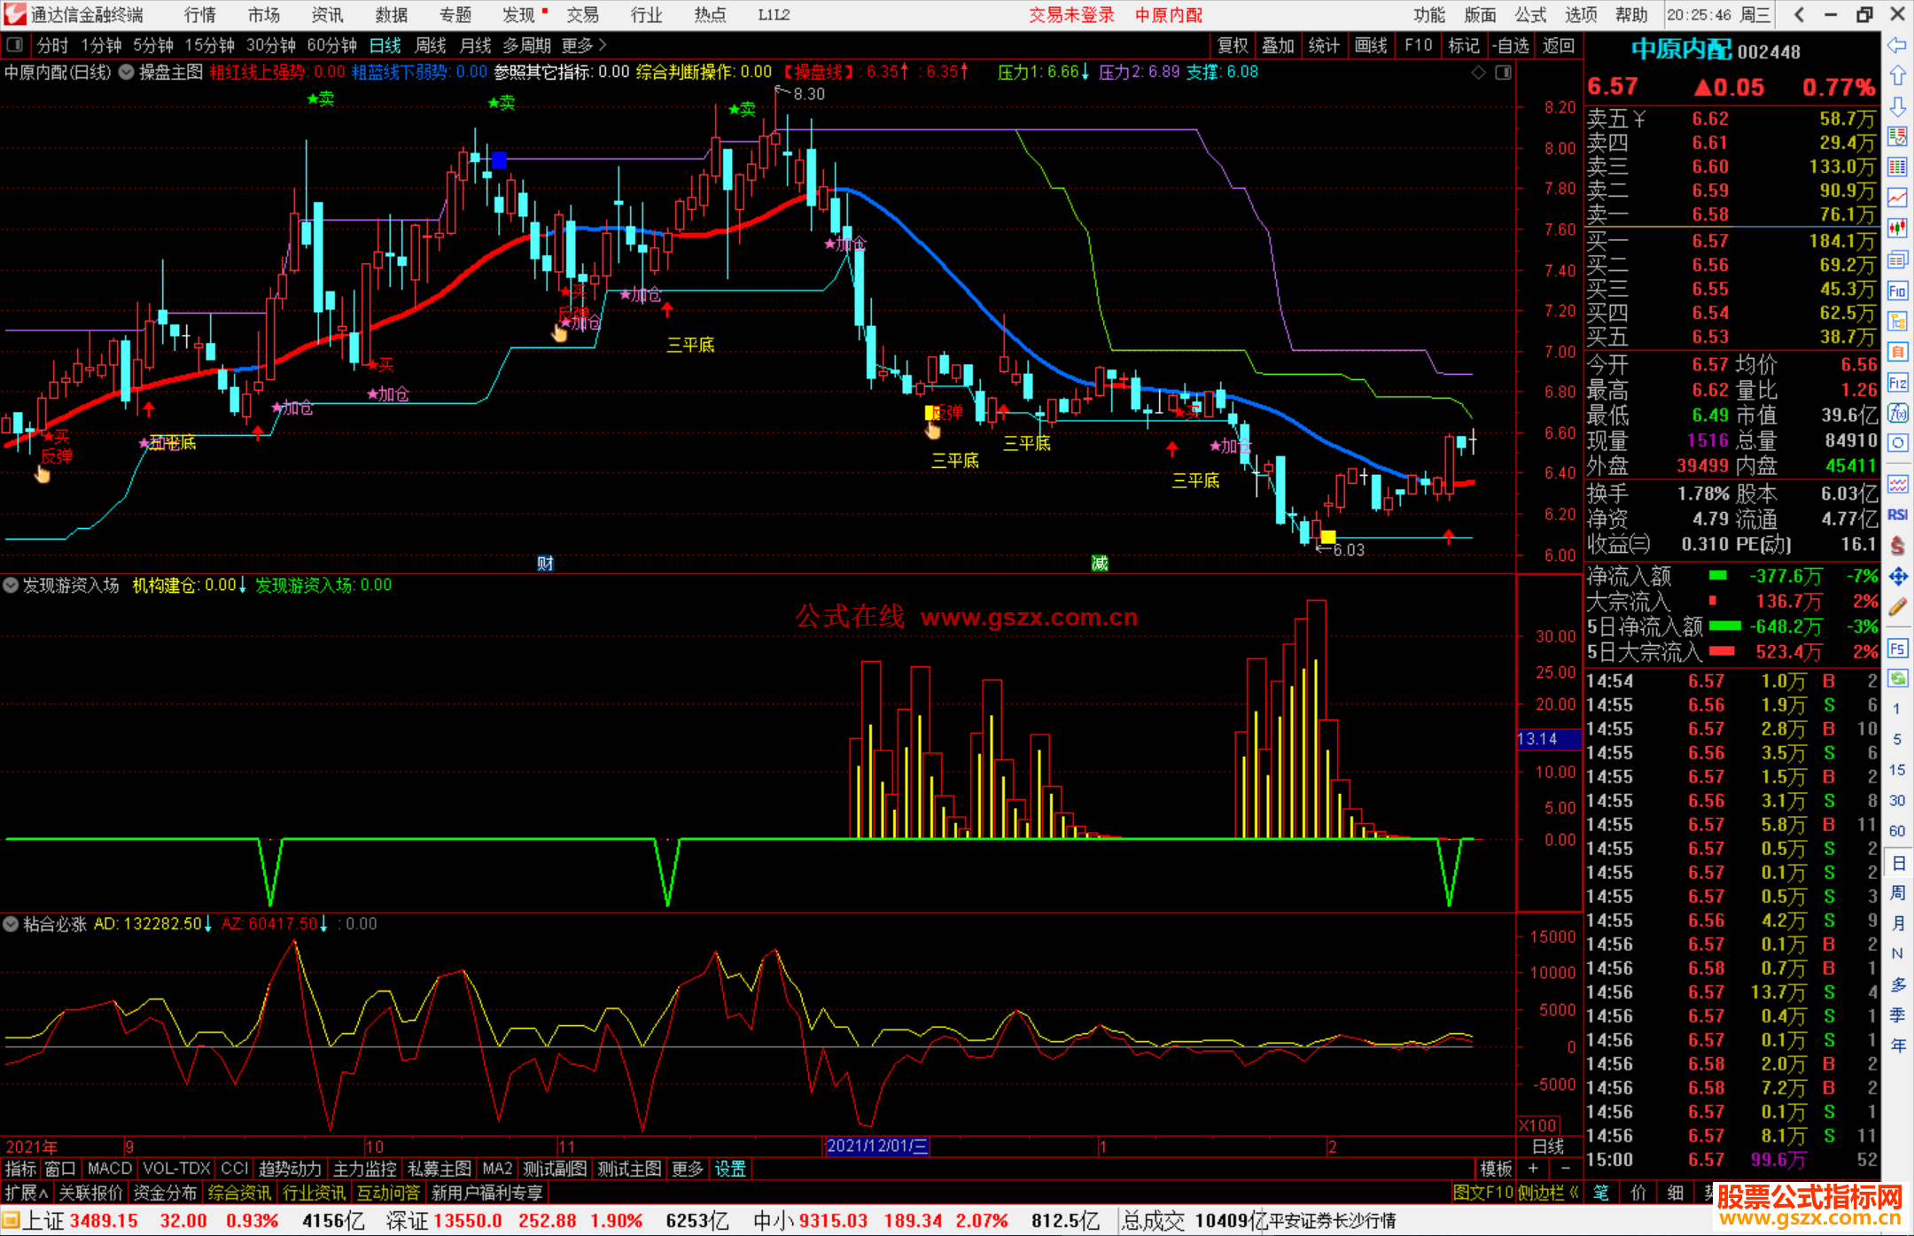1914x1236 pixels.
Task: Toggle the 发现游资入场 indicator round button
Action: point(11,585)
